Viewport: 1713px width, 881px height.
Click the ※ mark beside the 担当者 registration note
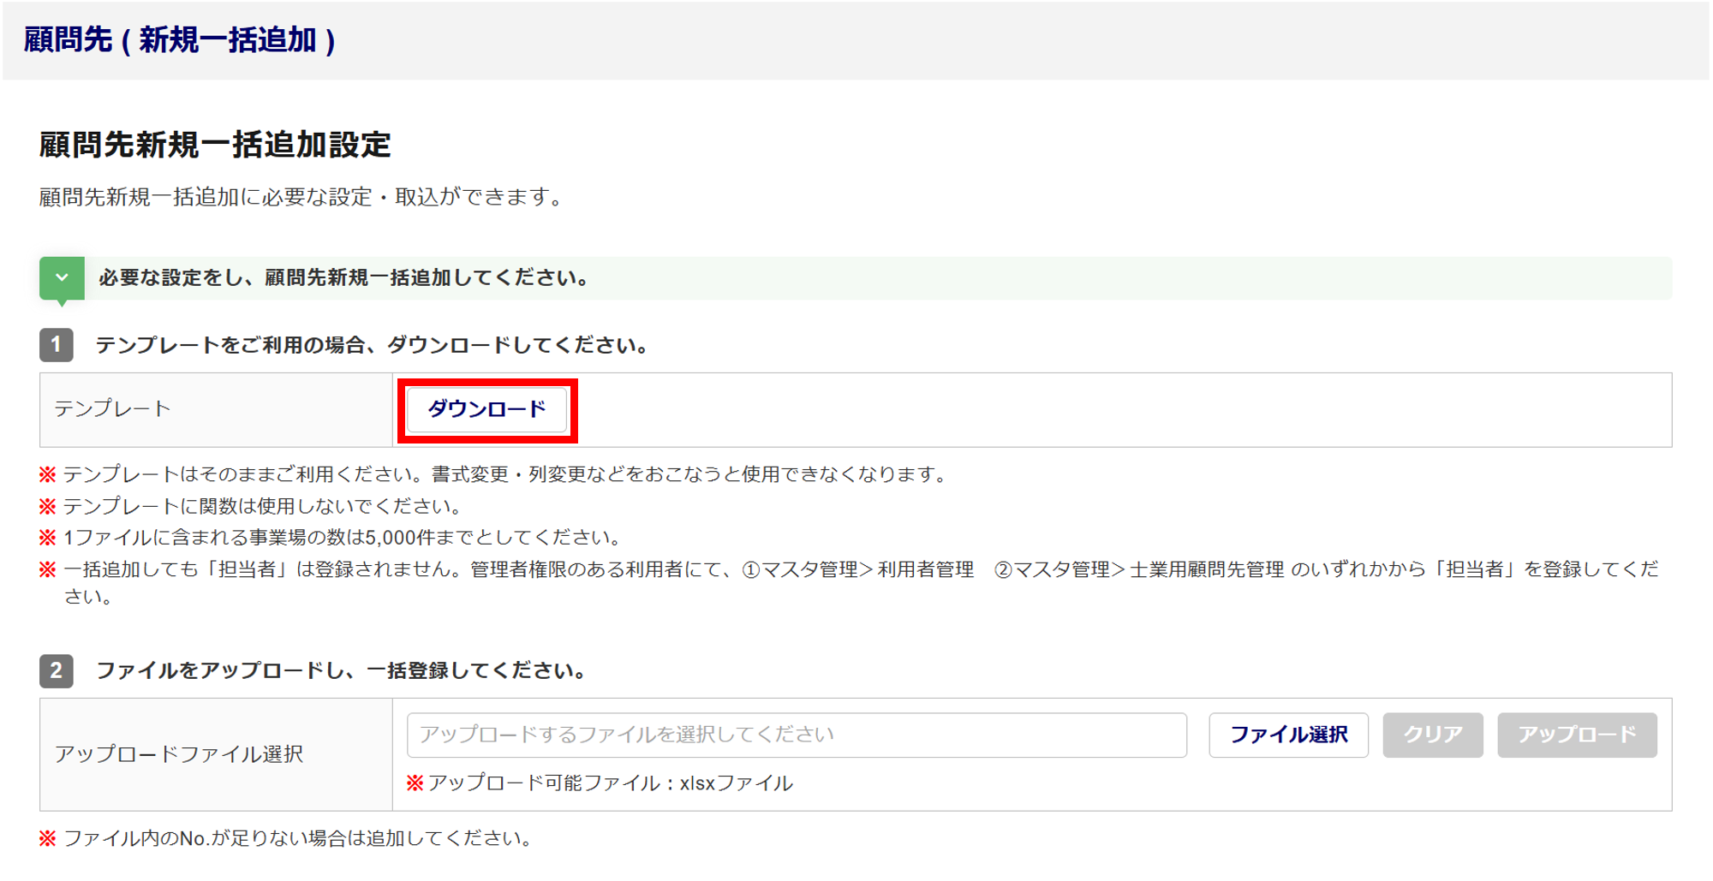point(48,569)
